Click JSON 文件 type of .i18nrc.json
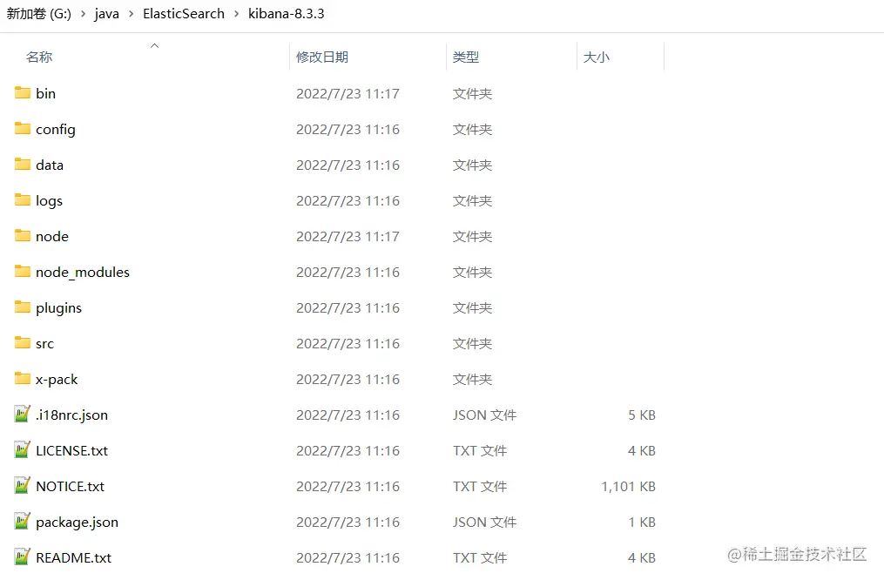This screenshot has width=884, height=580. [x=484, y=415]
